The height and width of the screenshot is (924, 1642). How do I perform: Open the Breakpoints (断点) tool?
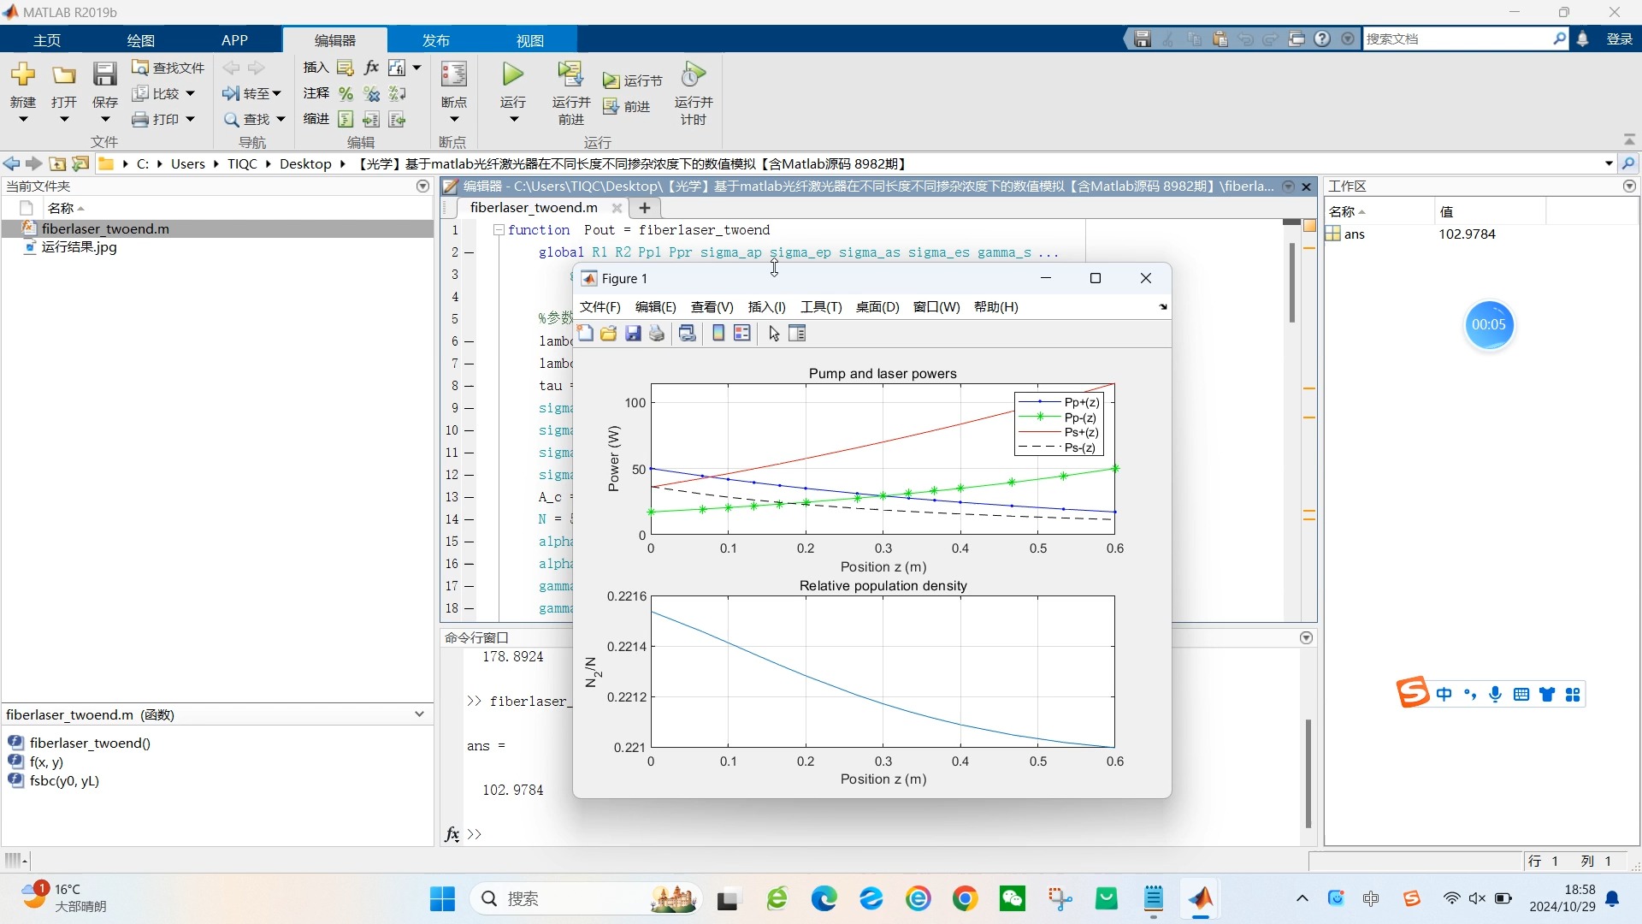453,75
